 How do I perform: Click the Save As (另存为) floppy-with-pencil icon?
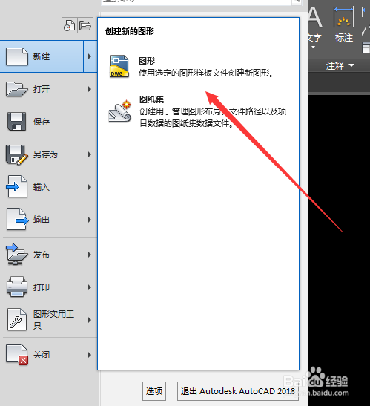click(x=17, y=154)
